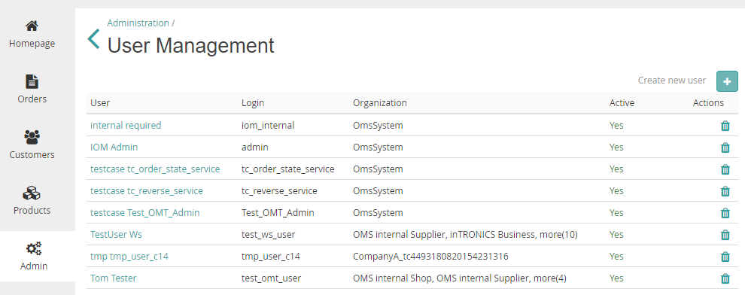The image size is (745, 295).
Task: Open the Orders section in sidebar
Action: (x=32, y=90)
